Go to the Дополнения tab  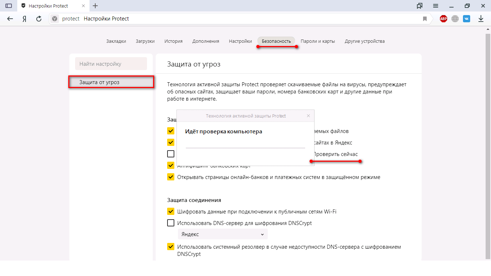click(x=206, y=41)
